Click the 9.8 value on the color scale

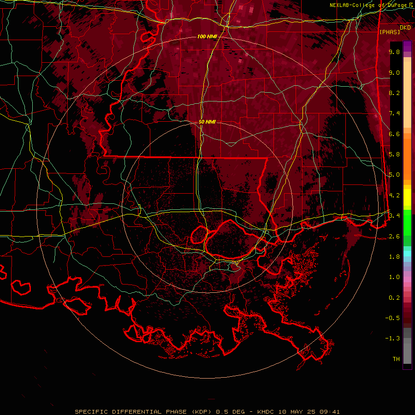pos(394,52)
